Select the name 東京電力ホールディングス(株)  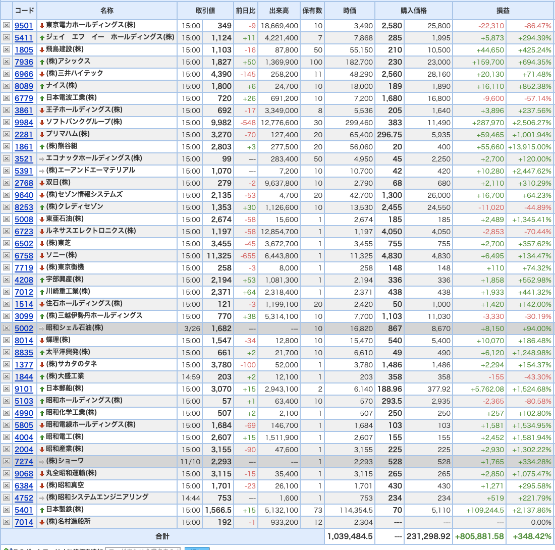point(91,25)
